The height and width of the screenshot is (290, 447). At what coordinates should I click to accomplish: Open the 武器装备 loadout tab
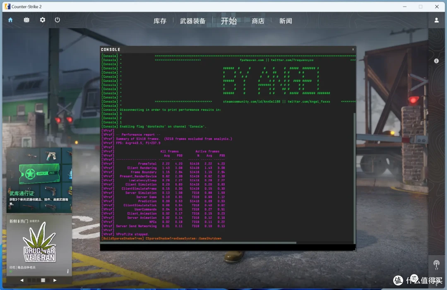point(193,21)
